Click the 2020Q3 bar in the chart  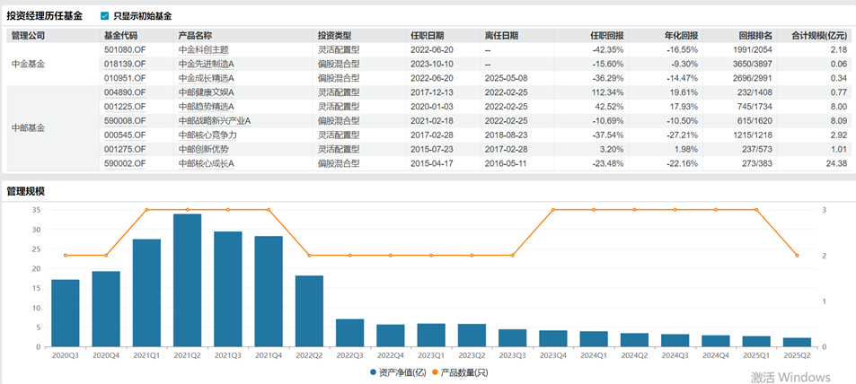tap(65, 313)
